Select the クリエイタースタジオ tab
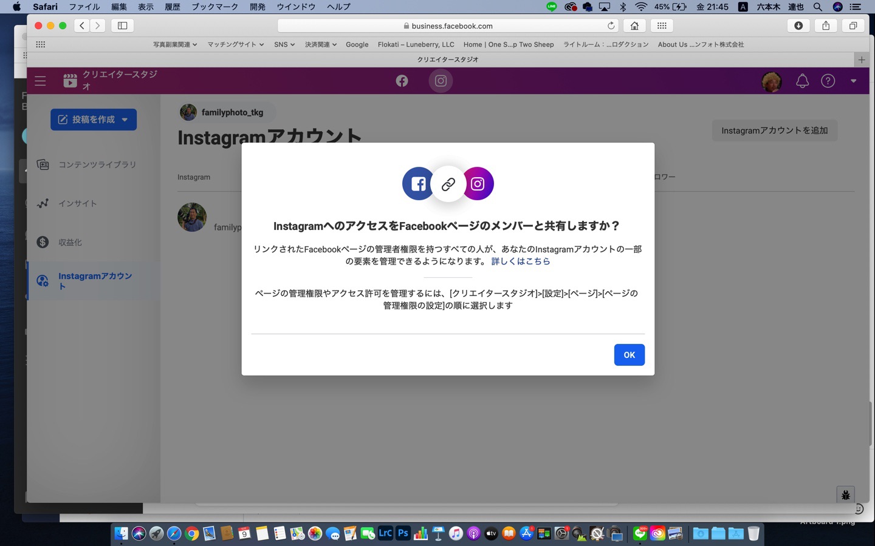875x546 pixels. [x=448, y=59]
